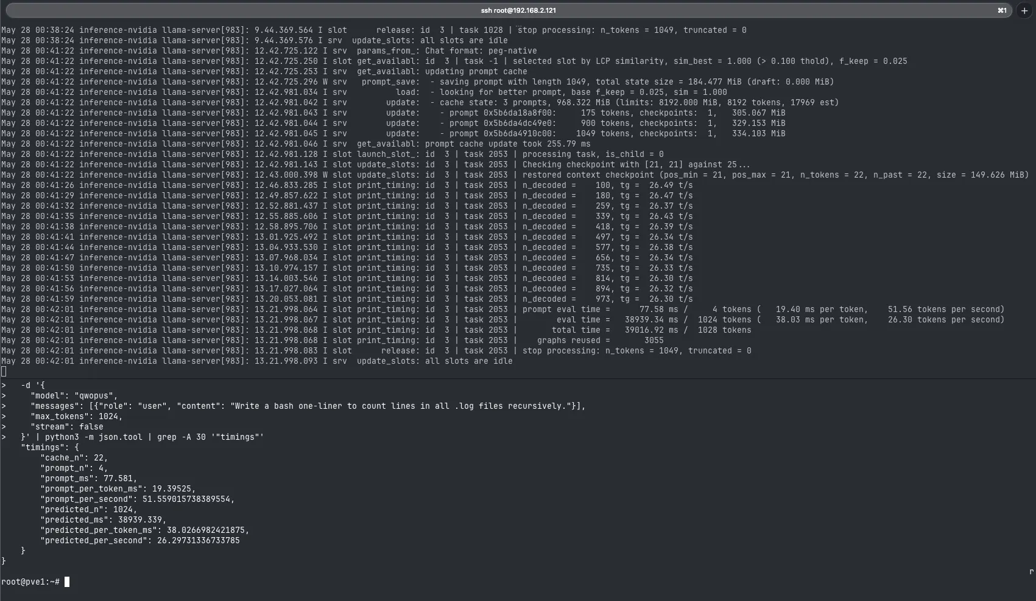Viewport: 1036px width, 601px height.
Task: Select the "predicted_n": 1024 line
Action: click(x=89, y=509)
